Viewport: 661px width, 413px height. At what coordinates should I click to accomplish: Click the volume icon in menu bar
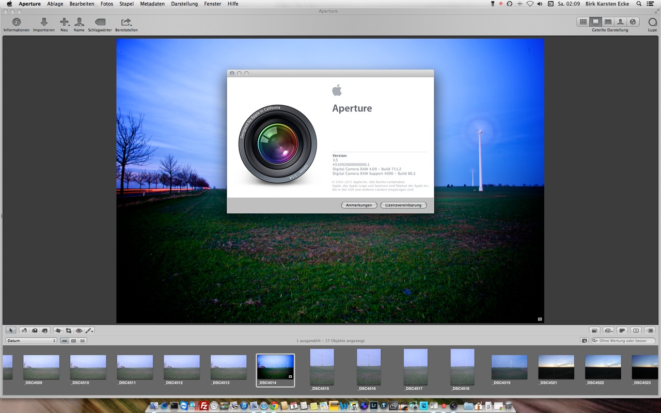click(540, 4)
